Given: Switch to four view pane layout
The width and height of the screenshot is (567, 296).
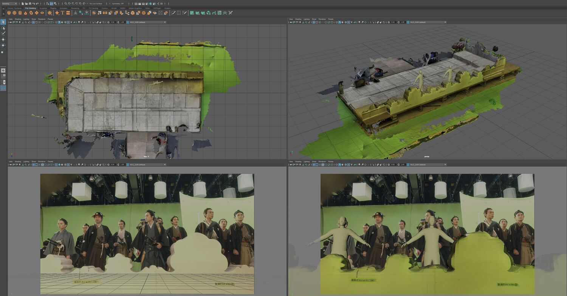Looking at the screenshot, I should [x=3, y=76].
